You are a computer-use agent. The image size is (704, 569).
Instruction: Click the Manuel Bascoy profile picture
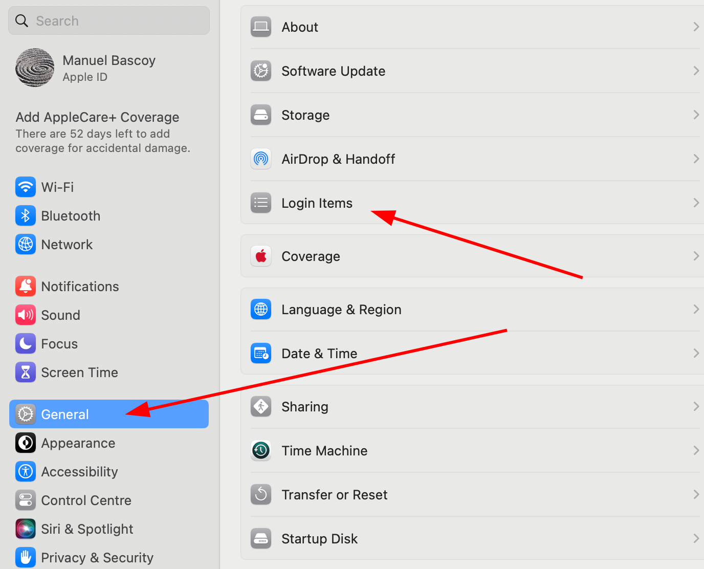pyautogui.click(x=35, y=68)
